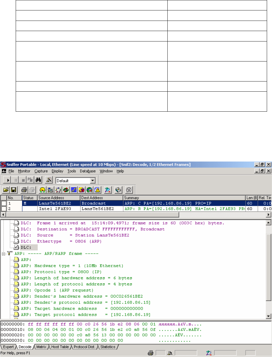Click the Summary column header
This screenshot has height=357, width=272.
click(x=184, y=198)
